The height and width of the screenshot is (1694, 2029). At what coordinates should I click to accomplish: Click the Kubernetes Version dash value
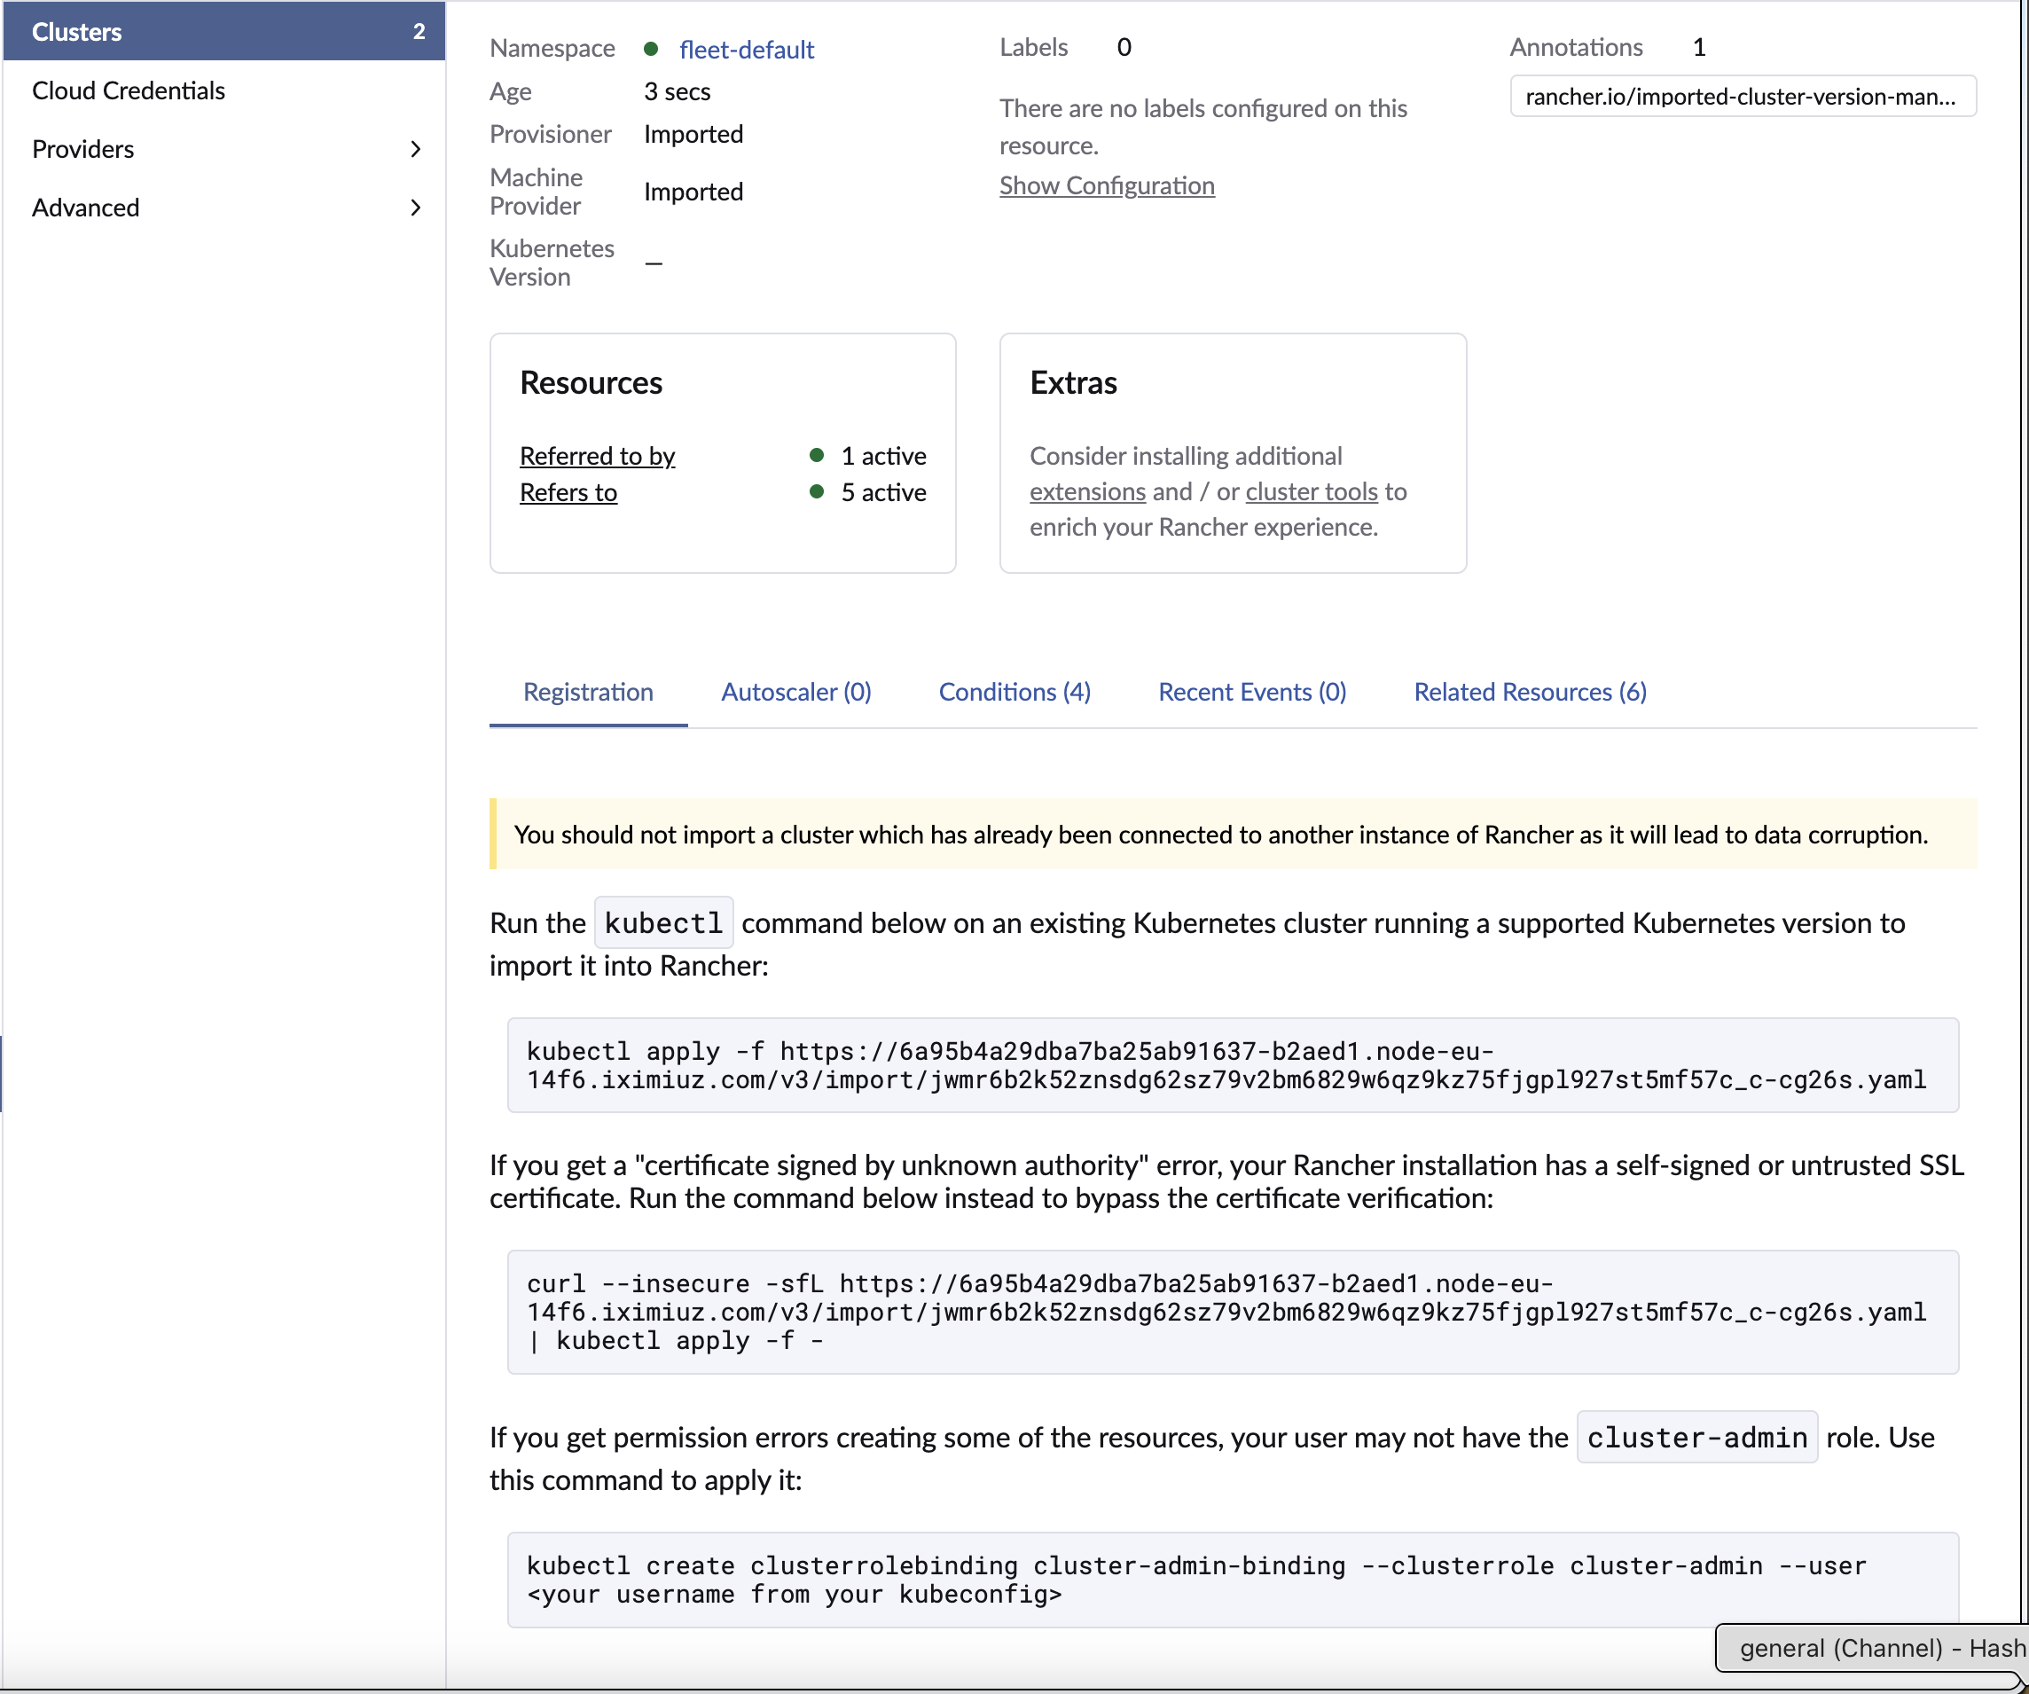654,263
